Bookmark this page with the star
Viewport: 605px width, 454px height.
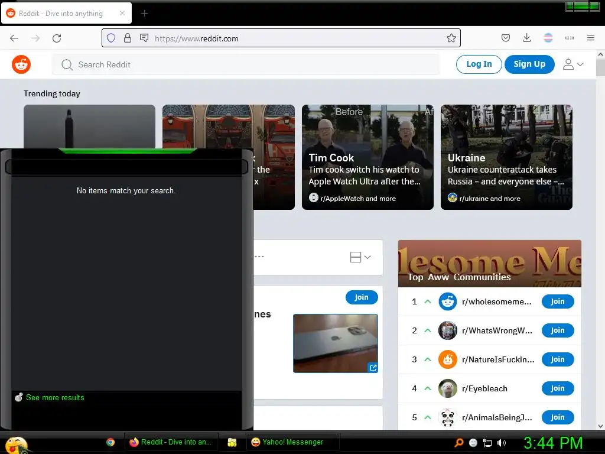click(451, 38)
